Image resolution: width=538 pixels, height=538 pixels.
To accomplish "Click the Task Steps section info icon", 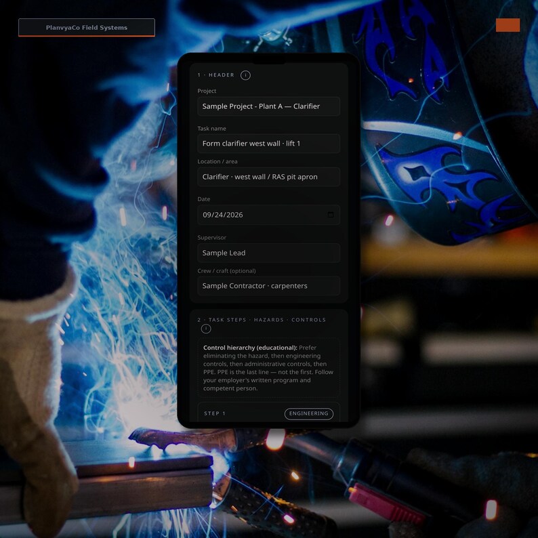I will 206,329.
